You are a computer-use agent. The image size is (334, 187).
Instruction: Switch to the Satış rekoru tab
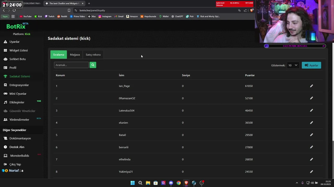(93, 55)
